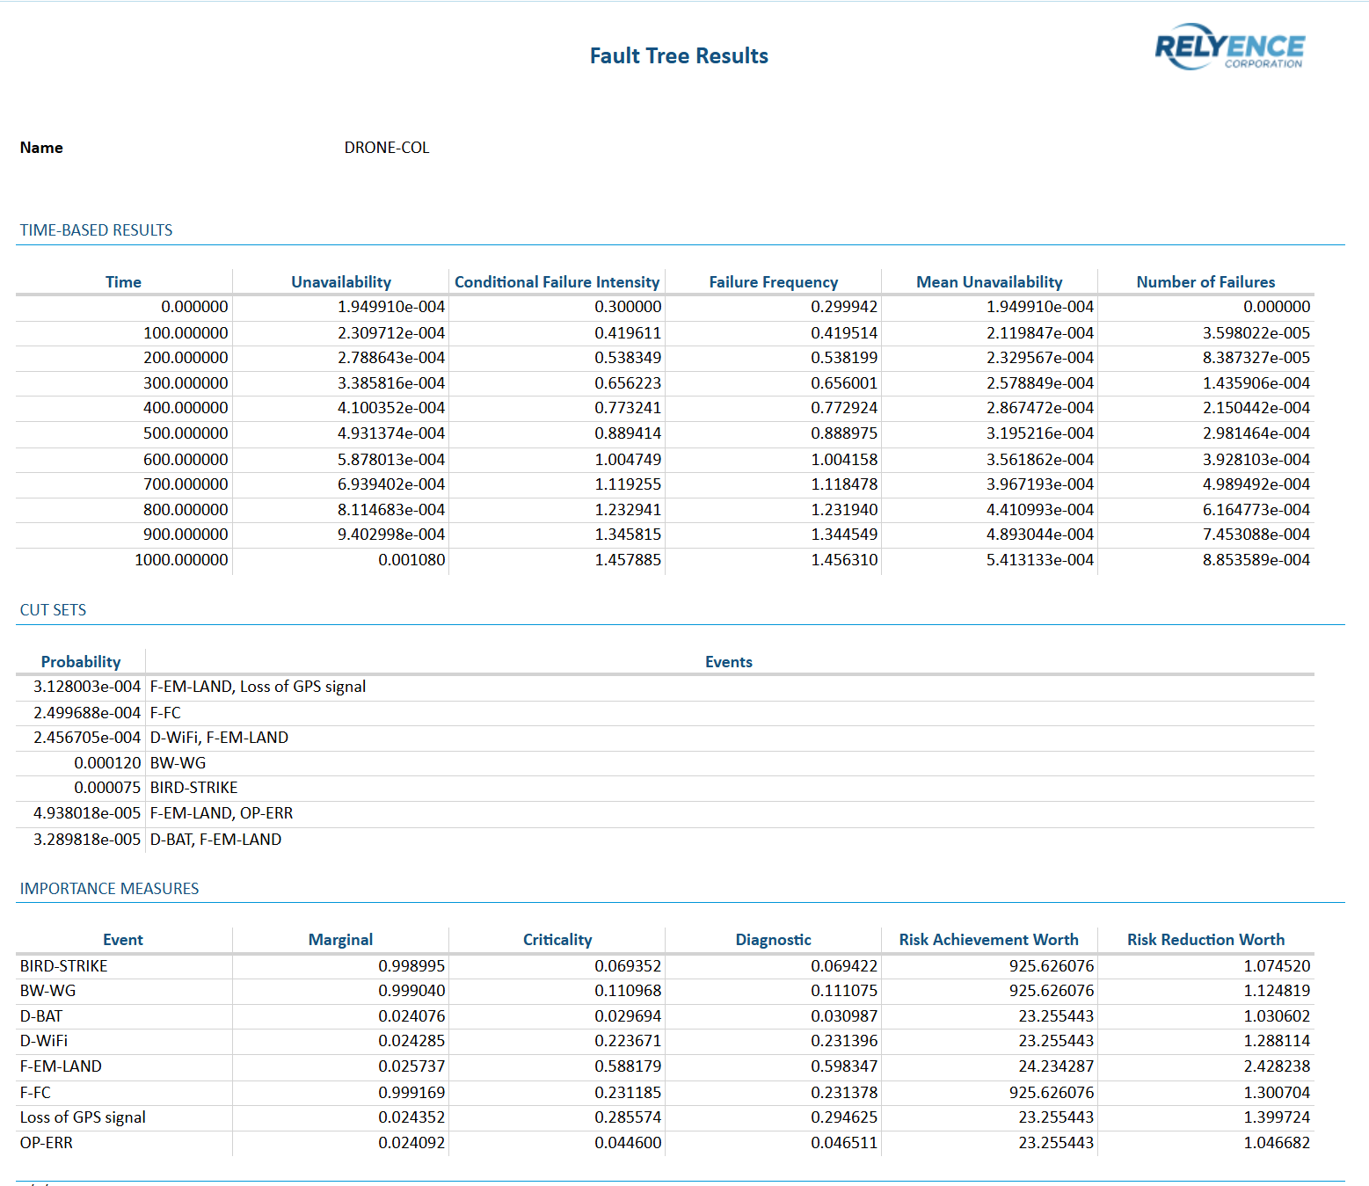The width and height of the screenshot is (1369, 1186).
Task: Click the Mean Unavailability column header
Action: pyautogui.click(x=989, y=281)
